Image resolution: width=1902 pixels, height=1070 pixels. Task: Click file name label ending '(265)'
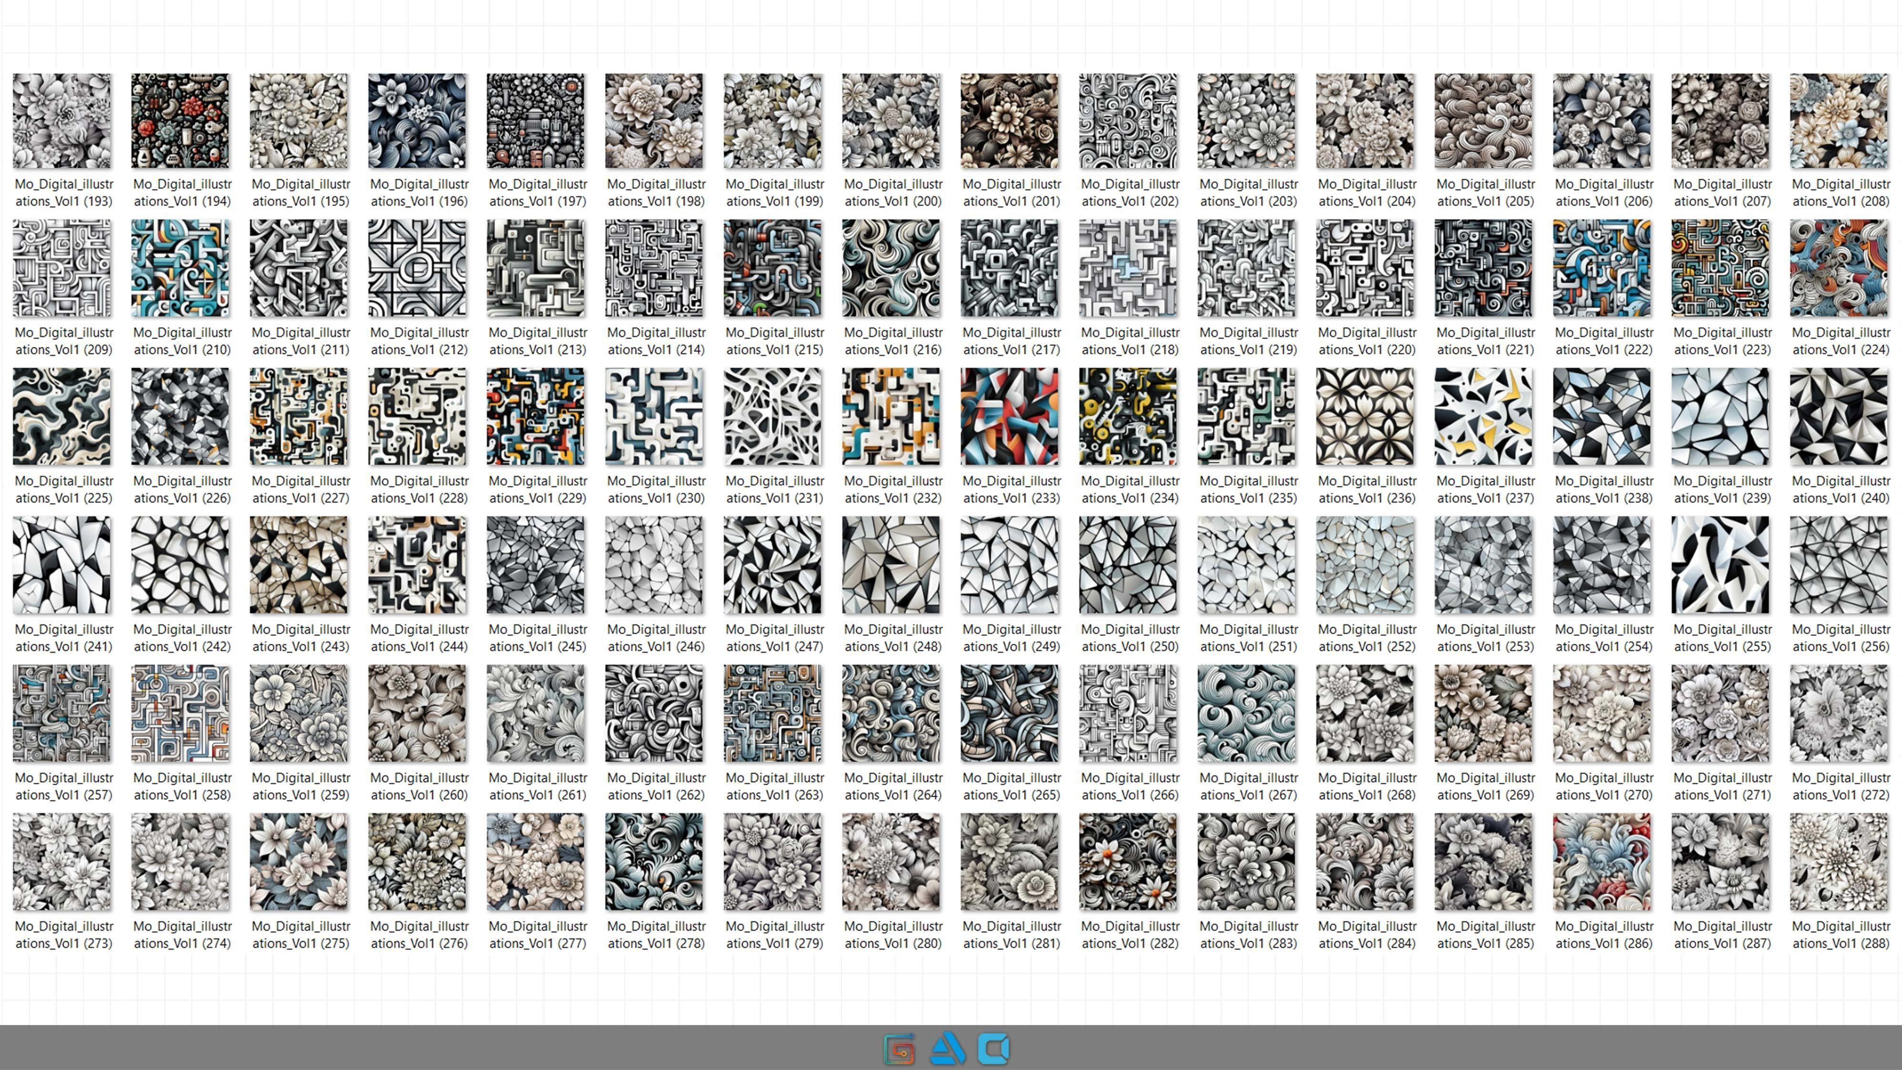[x=1012, y=786]
